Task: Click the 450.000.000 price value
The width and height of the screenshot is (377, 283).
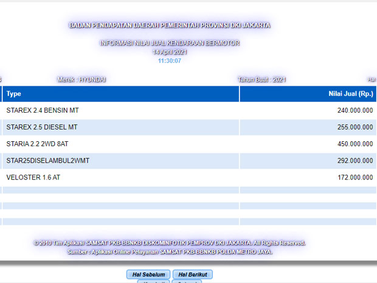Action: (x=355, y=144)
